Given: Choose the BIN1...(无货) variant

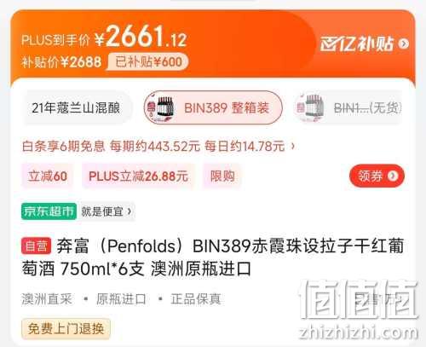Looking at the screenshot, I should point(348,107).
